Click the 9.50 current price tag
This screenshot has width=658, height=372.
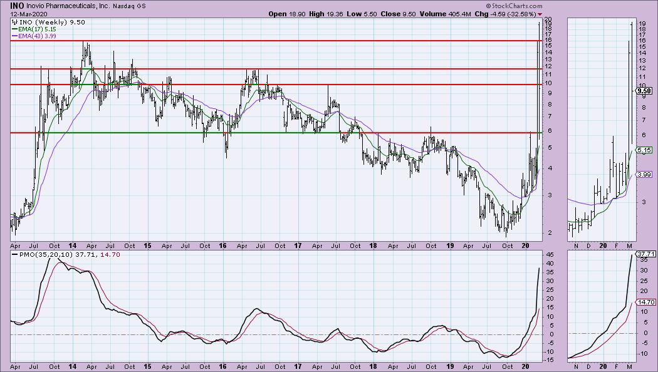click(644, 91)
